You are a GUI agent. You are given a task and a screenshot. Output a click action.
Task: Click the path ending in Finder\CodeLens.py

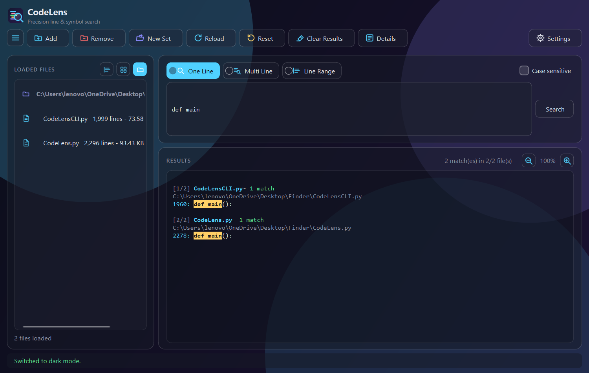tap(262, 228)
